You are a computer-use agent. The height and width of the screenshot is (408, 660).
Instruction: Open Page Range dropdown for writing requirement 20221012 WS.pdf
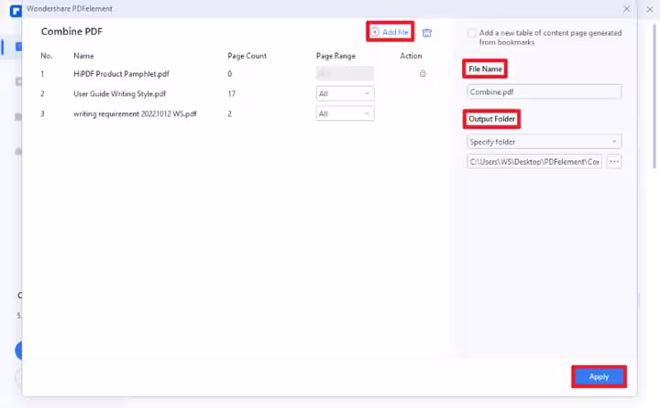tap(345, 113)
